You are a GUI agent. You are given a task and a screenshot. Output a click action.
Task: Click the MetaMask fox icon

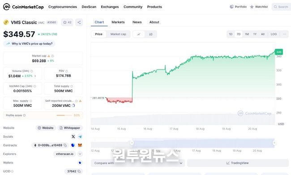pyautogui.click(x=80, y=145)
